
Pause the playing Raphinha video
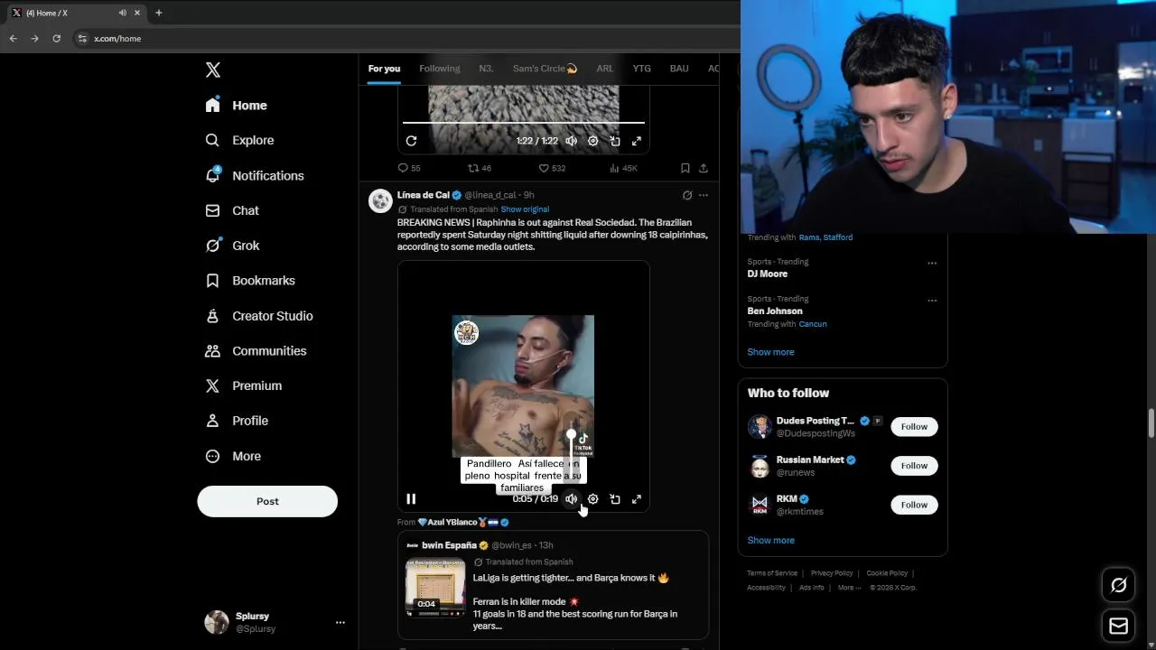click(x=411, y=499)
